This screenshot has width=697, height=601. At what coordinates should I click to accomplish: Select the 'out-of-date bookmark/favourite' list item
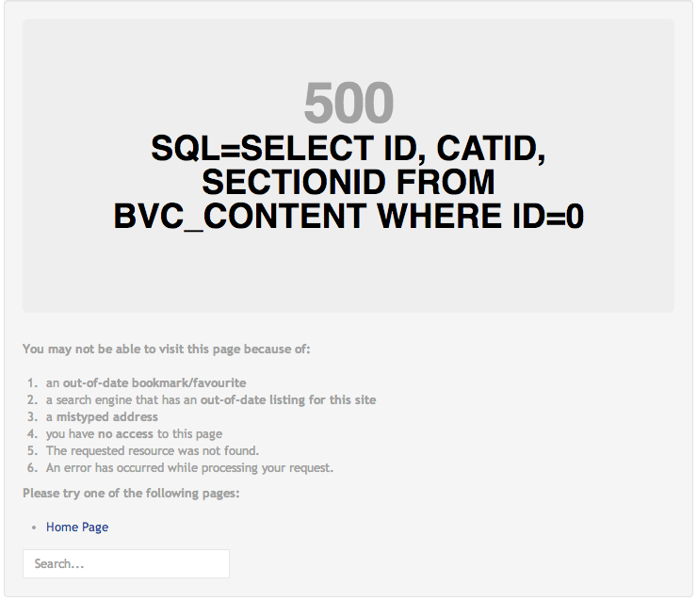146,382
